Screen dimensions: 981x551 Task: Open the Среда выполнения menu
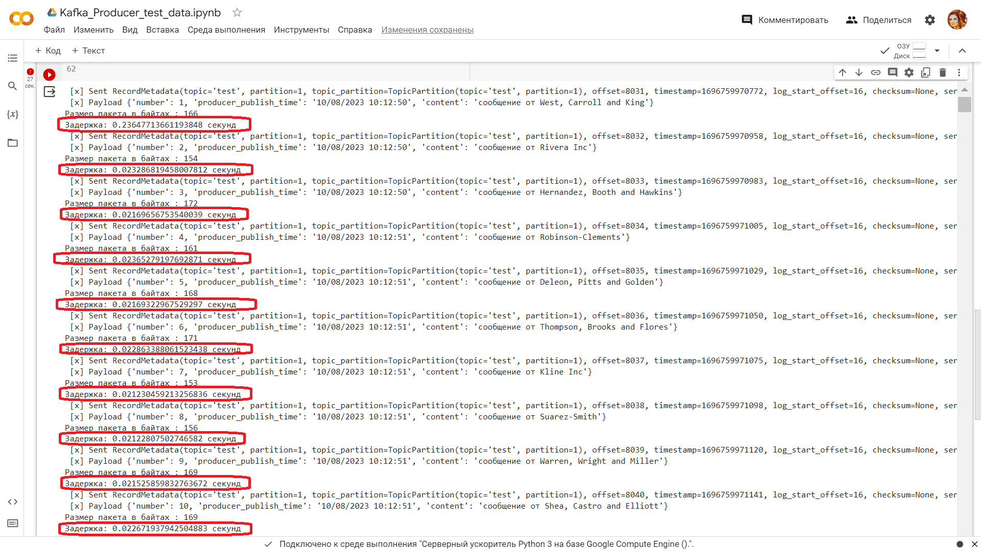coord(226,30)
